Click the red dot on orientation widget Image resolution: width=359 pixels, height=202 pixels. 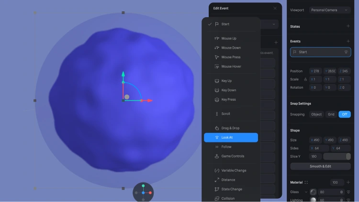pos(150,192)
